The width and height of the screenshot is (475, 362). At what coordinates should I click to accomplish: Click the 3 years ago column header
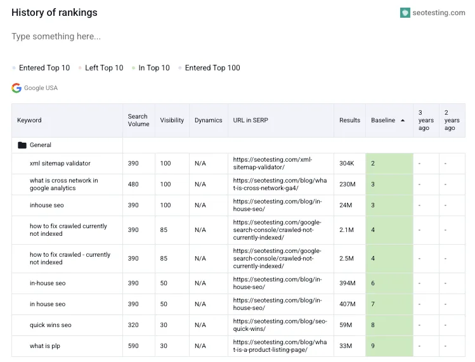[426, 120]
